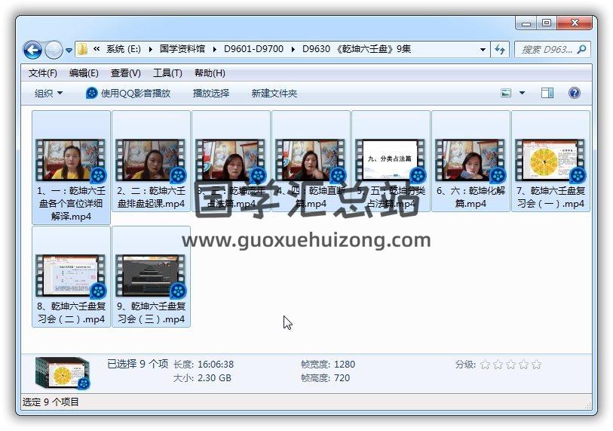Open the address bar history dropdown
This screenshot has height=431, width=613.
483,50
